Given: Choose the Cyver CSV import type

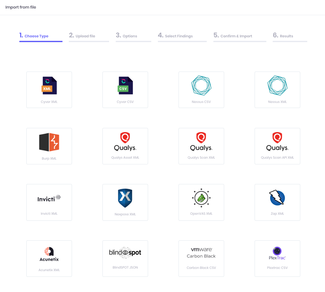Looking at the screenshot, I should click(125, 86).
